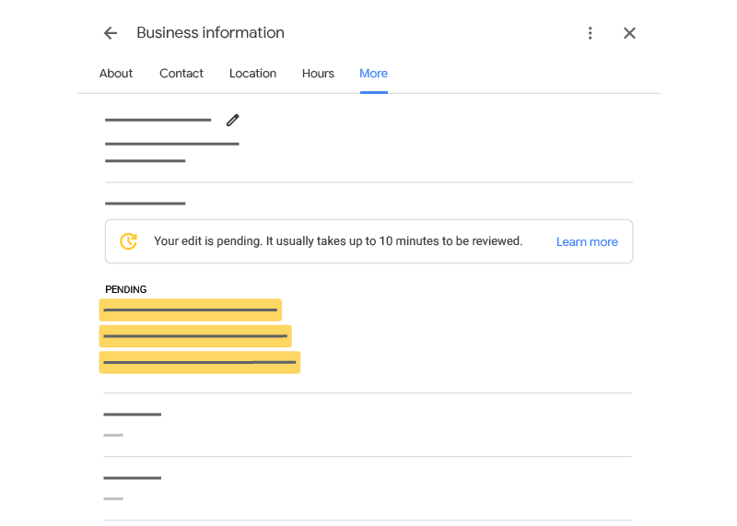
Task: Click the yellow pending clock icon
Action: tap(129, 241)
